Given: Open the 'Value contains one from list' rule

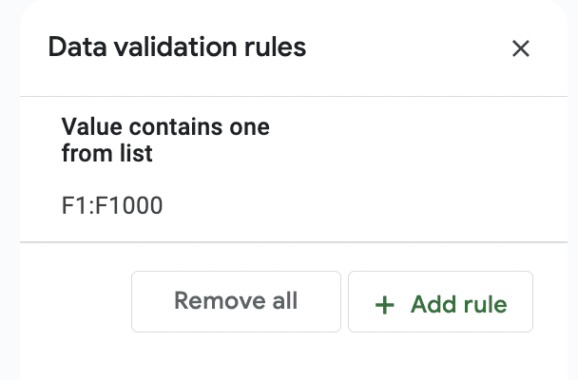Looking at the screenshot, I should (294, 169).
